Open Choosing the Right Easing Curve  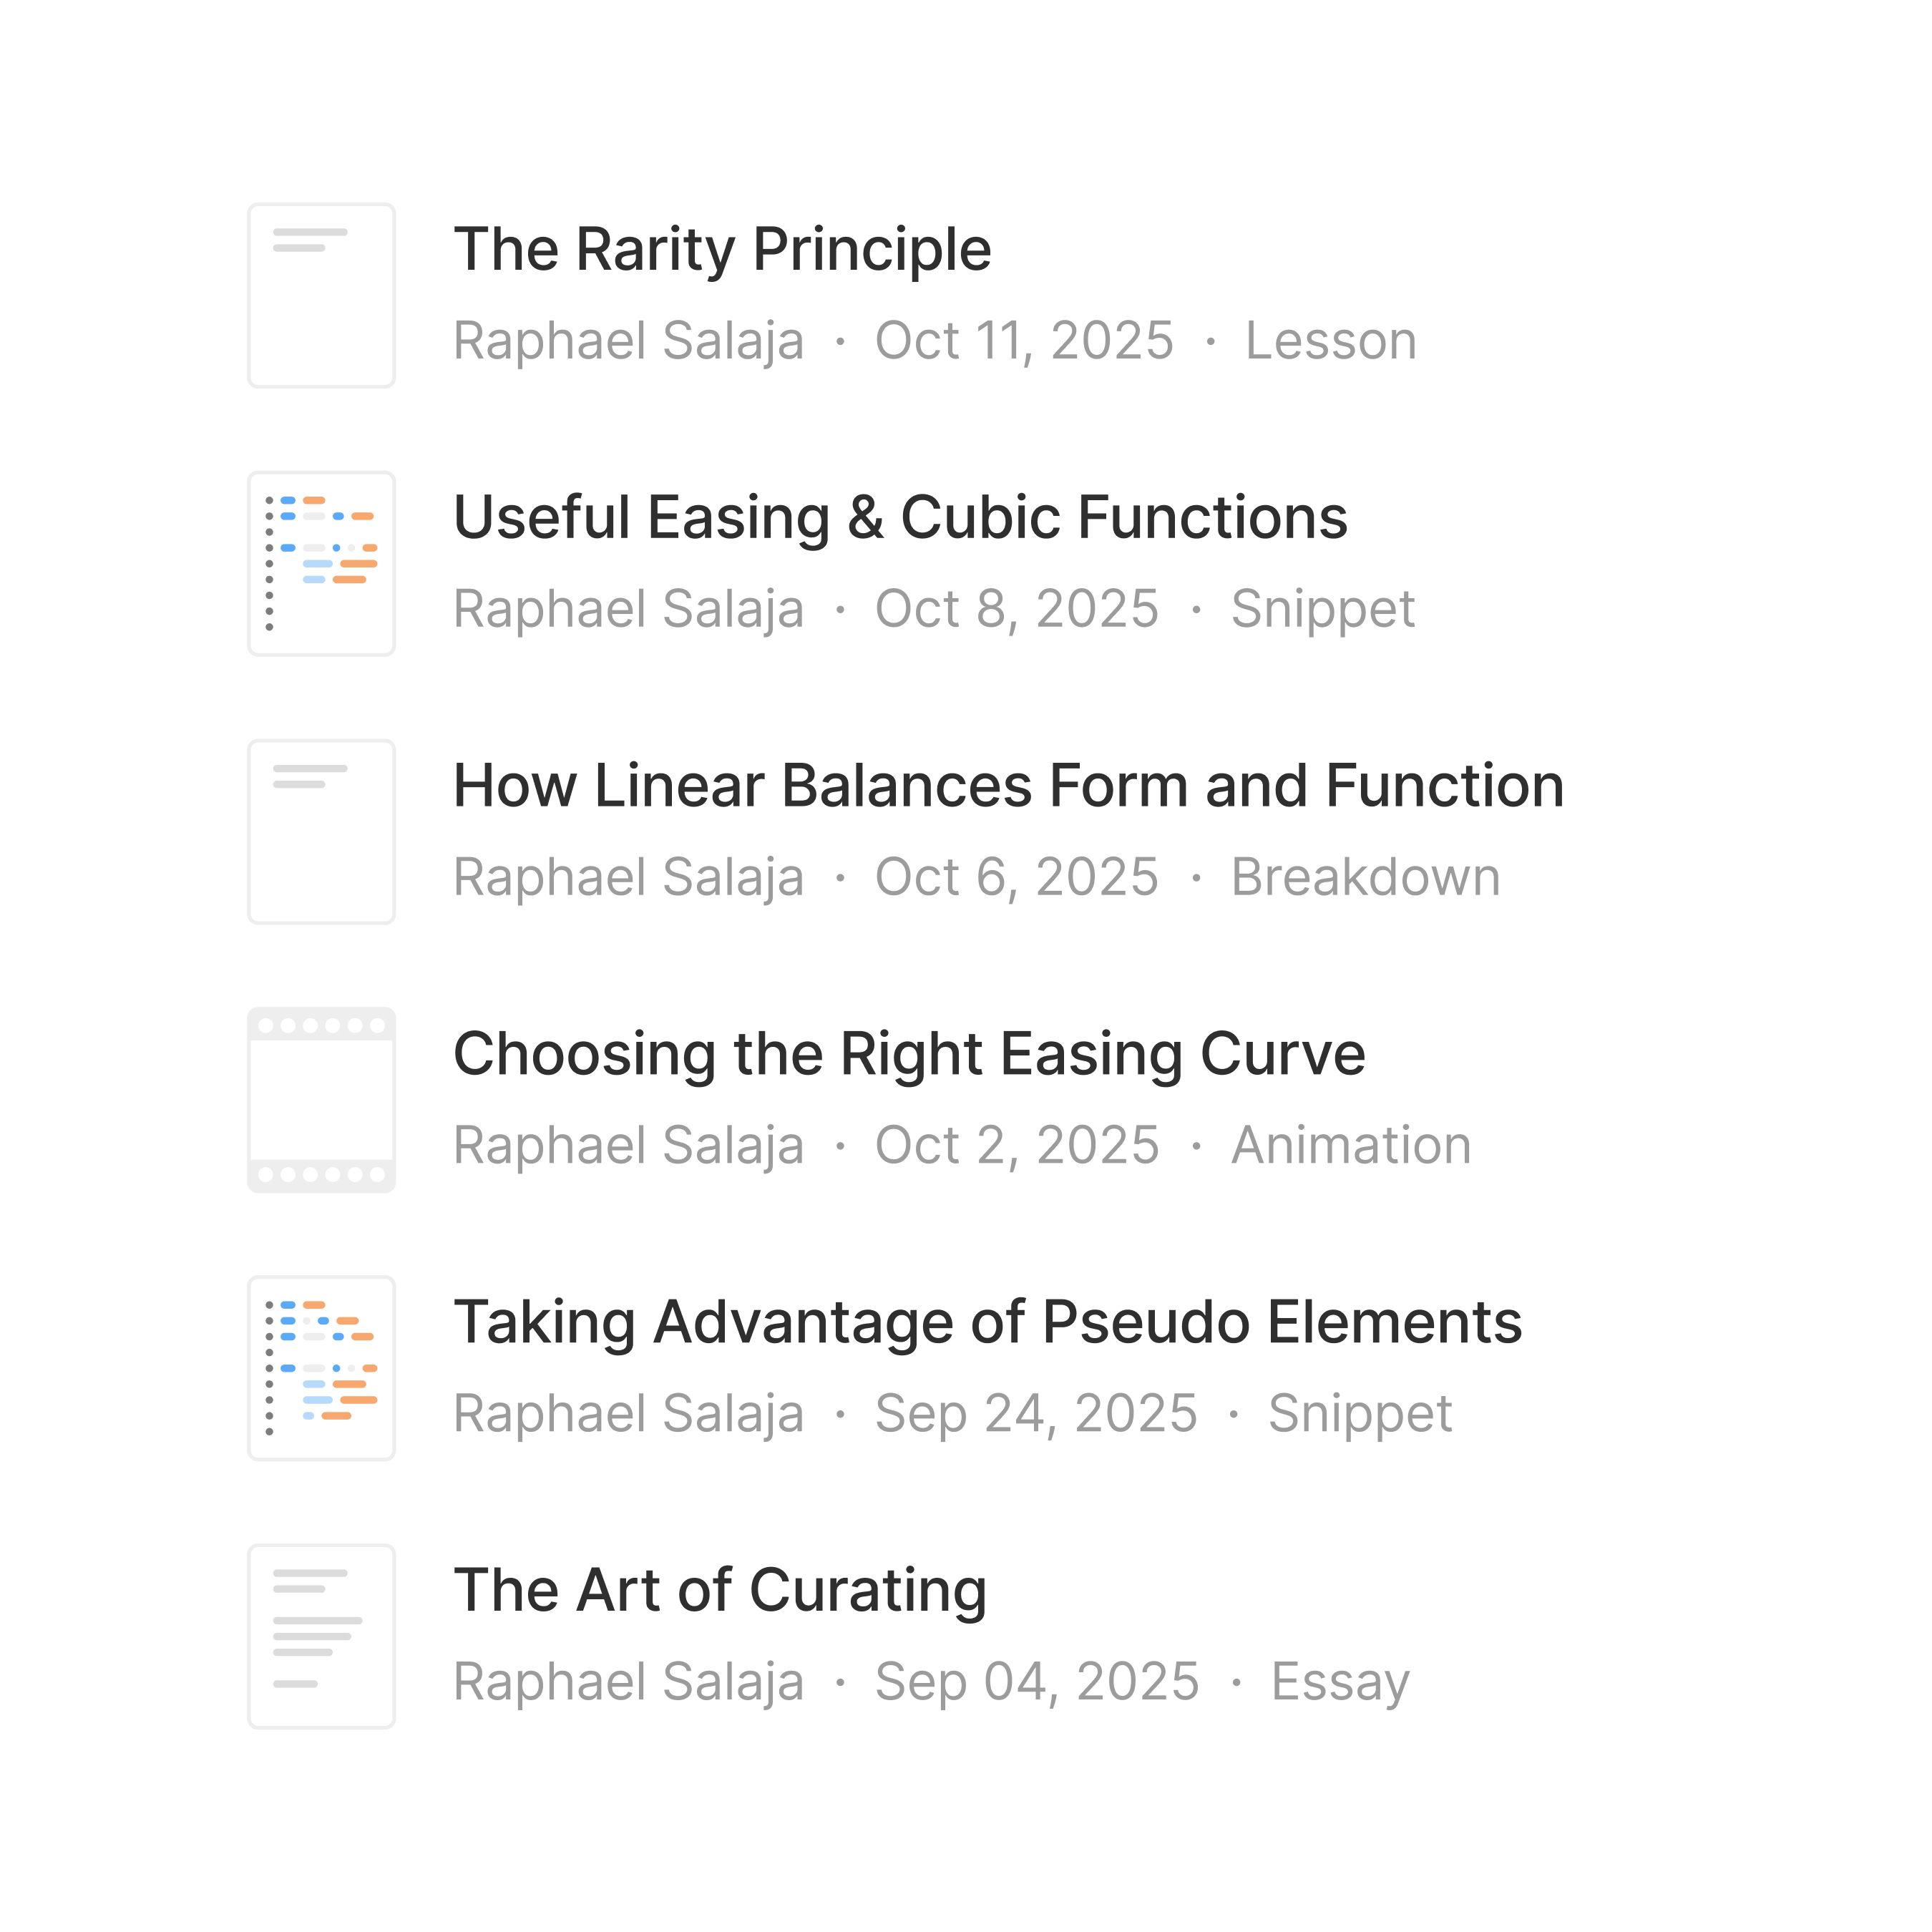point(909,1054)
